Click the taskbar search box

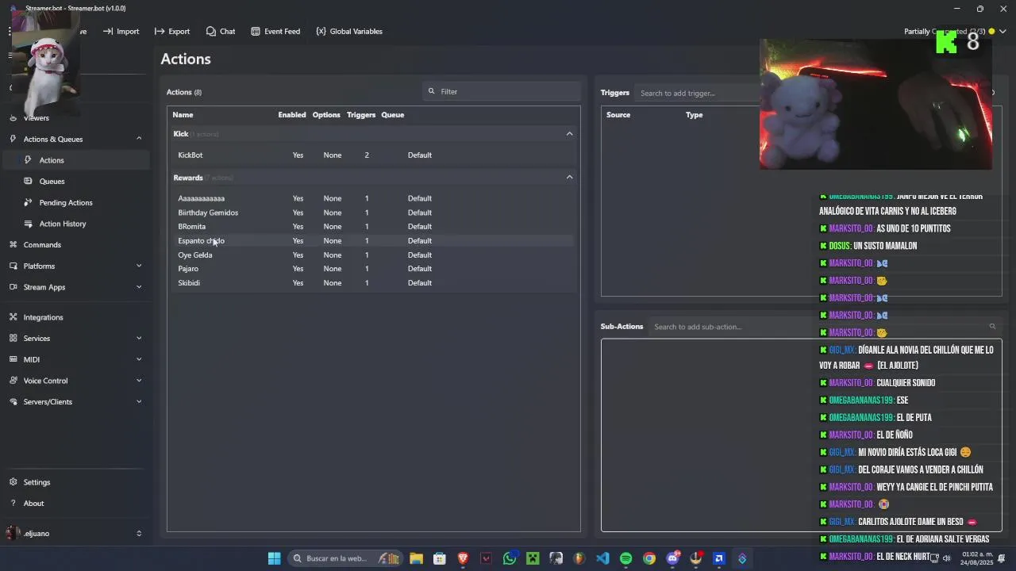(x=345, y=558)
